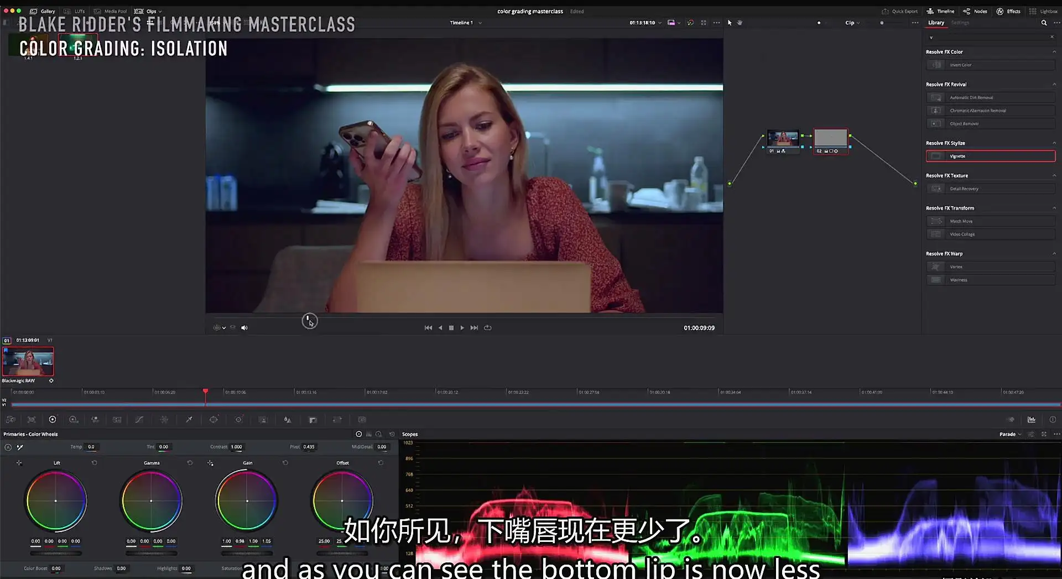Toggle loop playback
1062x579 pixels.
pyautogui.click(x=487, y=328)
